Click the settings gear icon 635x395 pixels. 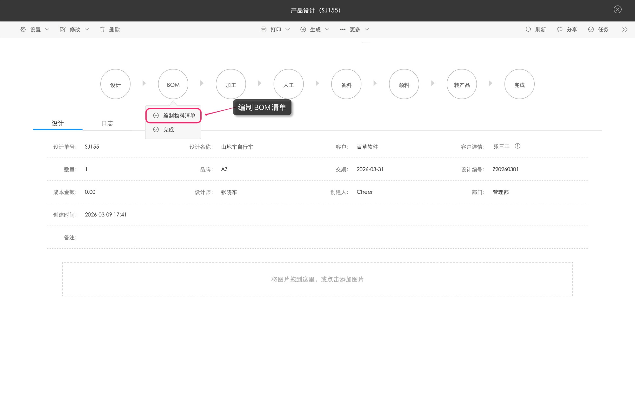(x=23, y=29)
